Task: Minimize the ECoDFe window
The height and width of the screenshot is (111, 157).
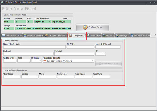Action: coord(146,3)
